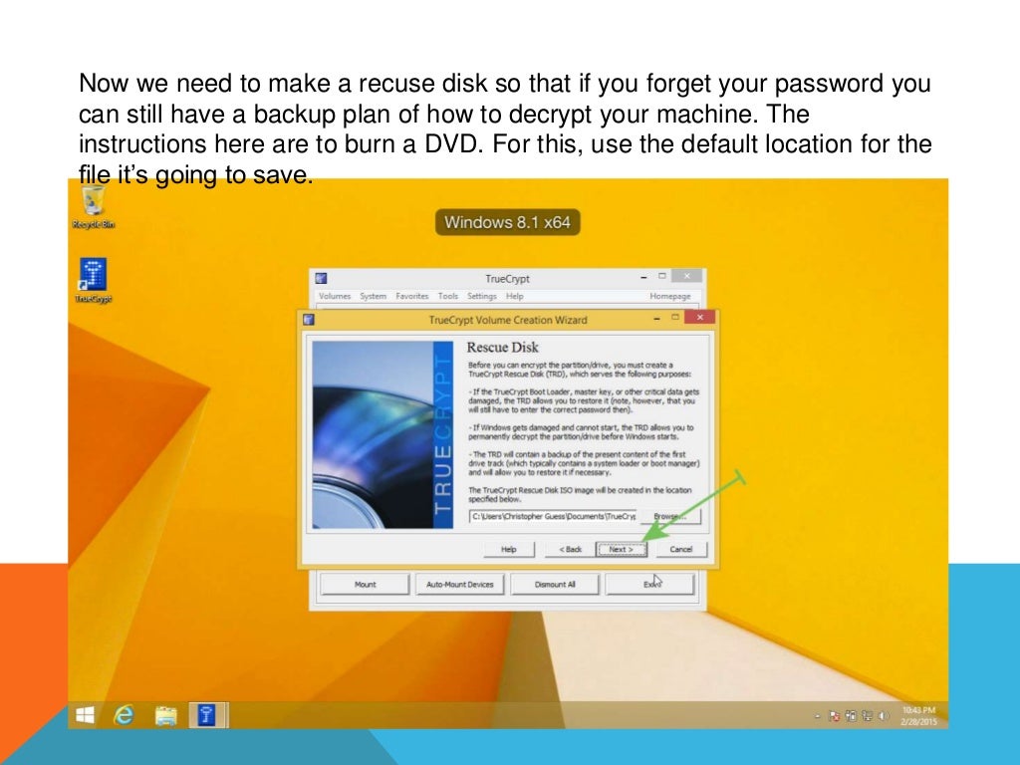Click the network tray icon
This screenshot has height=765, width=1020.
[868, 716]
